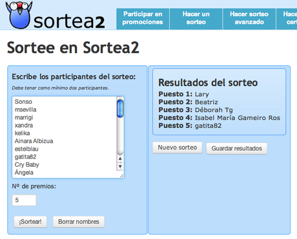Image resolution: width=297 pixels, height=239 pixels.
Task: Click the participants list scroll up arrow
Action: tap(120, 158)
